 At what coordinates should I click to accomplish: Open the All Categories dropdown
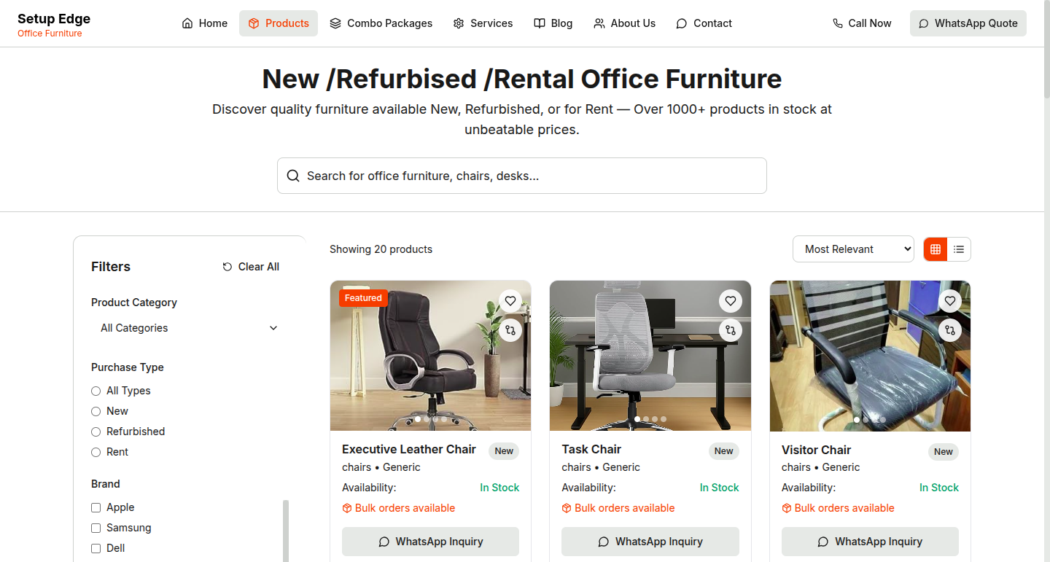coord(190,328)
